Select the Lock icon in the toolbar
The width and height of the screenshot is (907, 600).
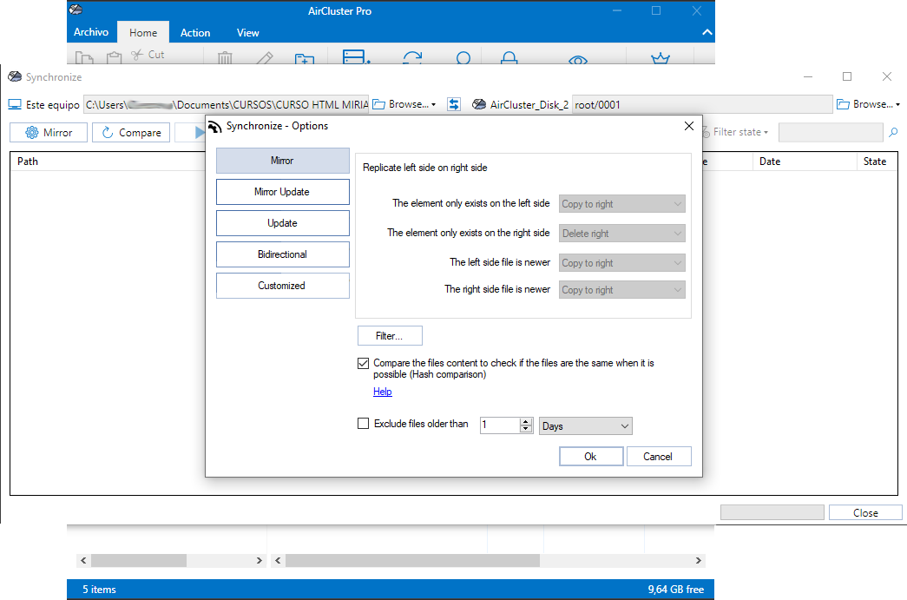(x=509, y=58)
